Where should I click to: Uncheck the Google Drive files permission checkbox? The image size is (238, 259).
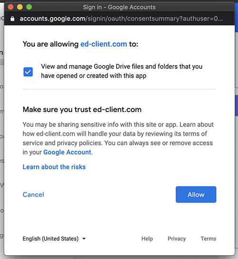28,72
